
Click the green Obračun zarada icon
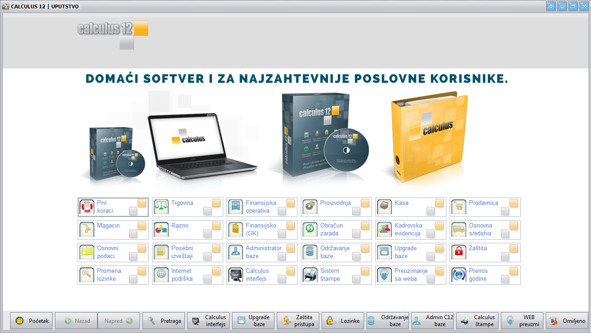pyautogui.click(x=310, y=229)
